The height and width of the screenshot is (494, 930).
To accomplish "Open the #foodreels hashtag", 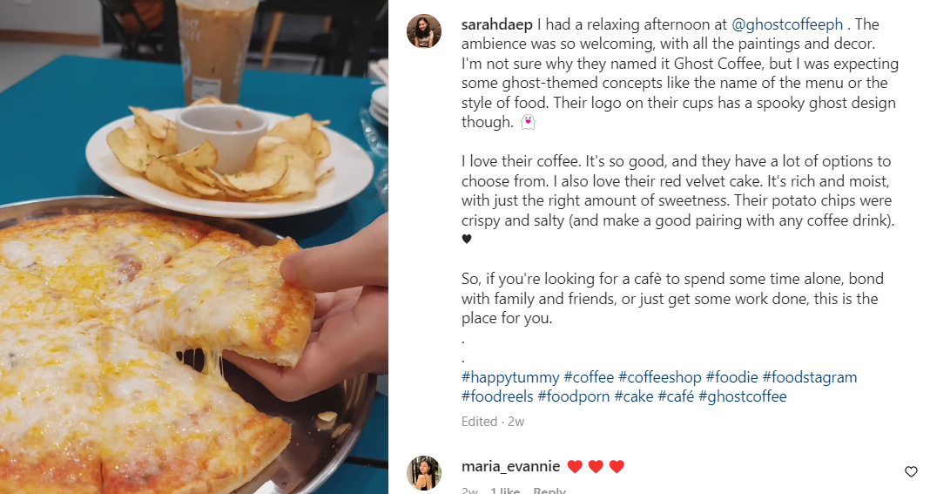I will (x=497, y=396).
